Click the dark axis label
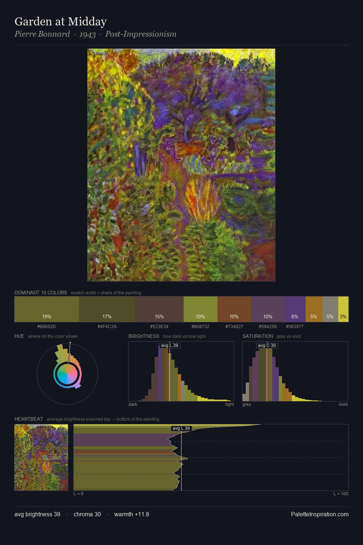 click(x=133, y=404)
